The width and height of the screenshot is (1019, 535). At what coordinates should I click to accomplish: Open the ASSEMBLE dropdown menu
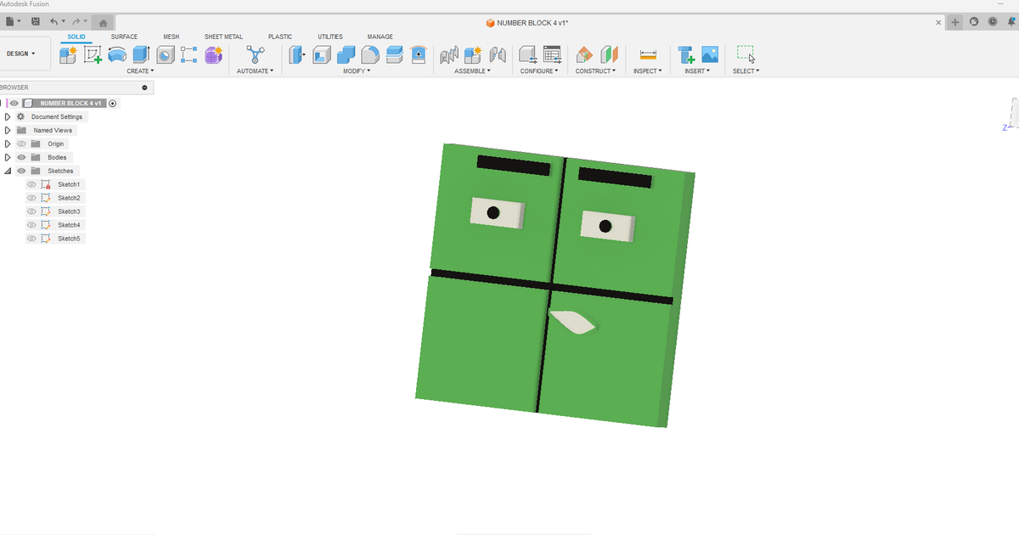coord(472,71)
